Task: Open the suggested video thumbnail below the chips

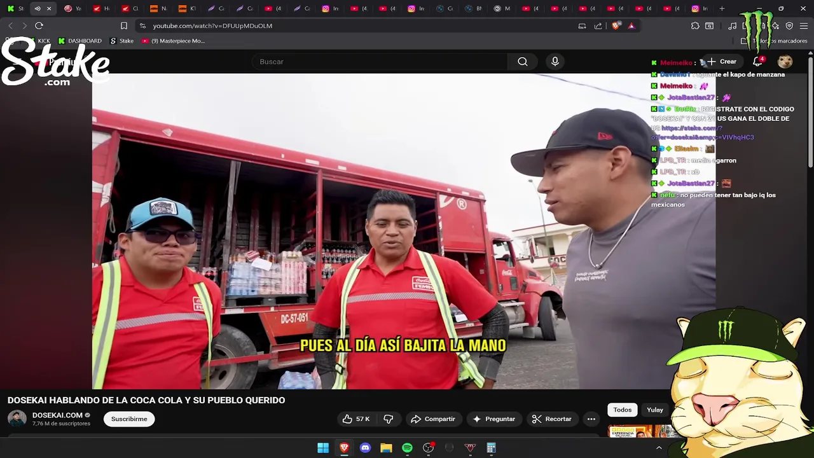Action: point(641,431)
